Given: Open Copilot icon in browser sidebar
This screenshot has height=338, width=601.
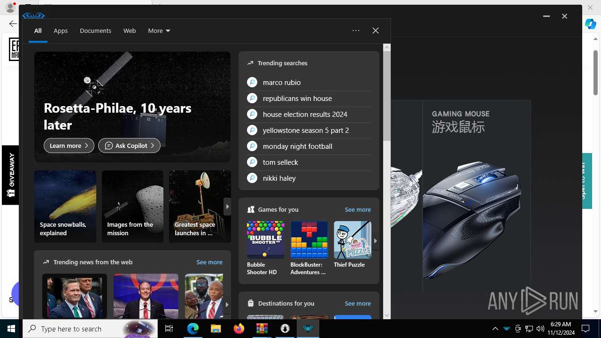Looking at the screenshot, I should click(x=591, y=24).
